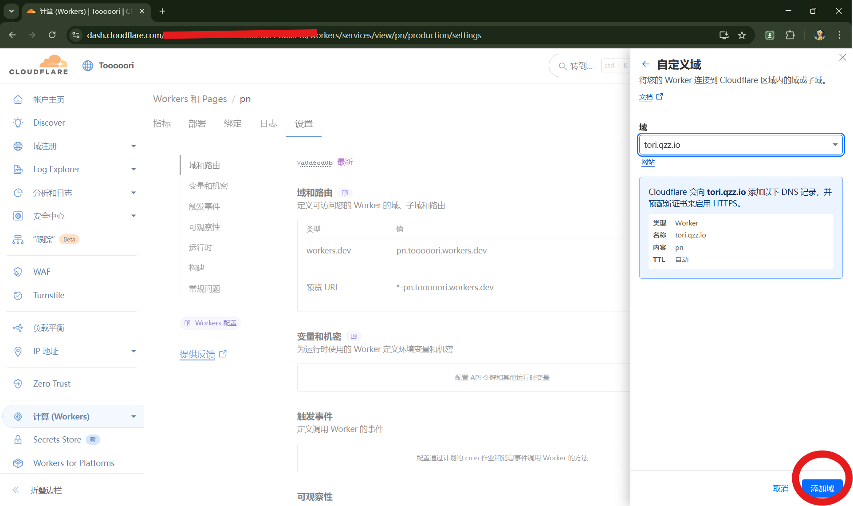Click the back arrow beside 自定义域
Image resolution: width=853 pixels, height=506 pixels.
(645, 64)
